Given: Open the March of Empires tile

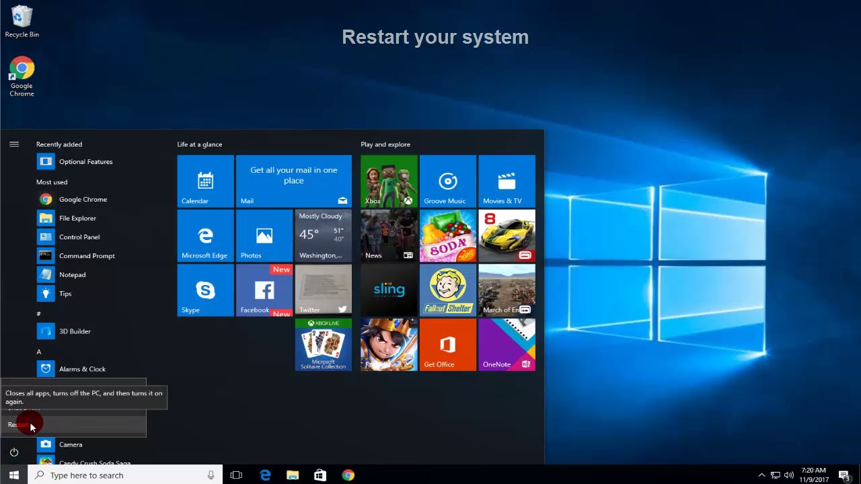Looking at the screenshot, I should click(x=507, y=290).
